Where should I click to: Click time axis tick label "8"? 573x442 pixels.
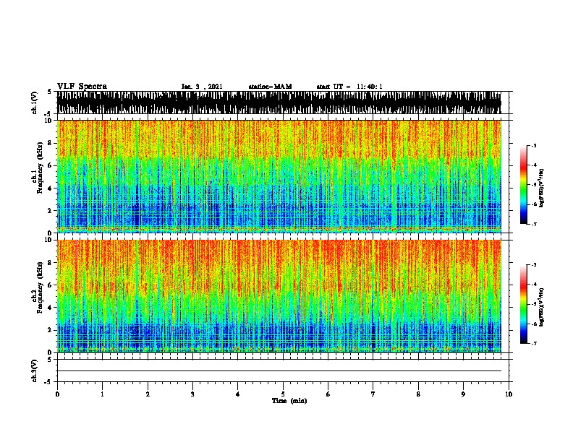418,394
